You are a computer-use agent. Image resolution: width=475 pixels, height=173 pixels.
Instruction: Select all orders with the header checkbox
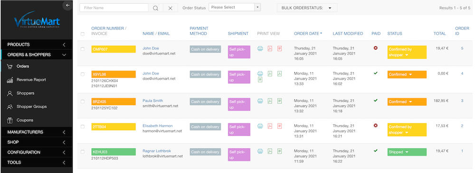(x=82, y=34)
